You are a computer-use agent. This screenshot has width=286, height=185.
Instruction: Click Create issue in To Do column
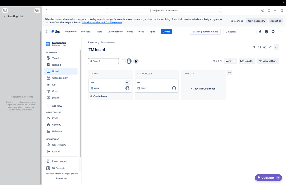[99, 96]
